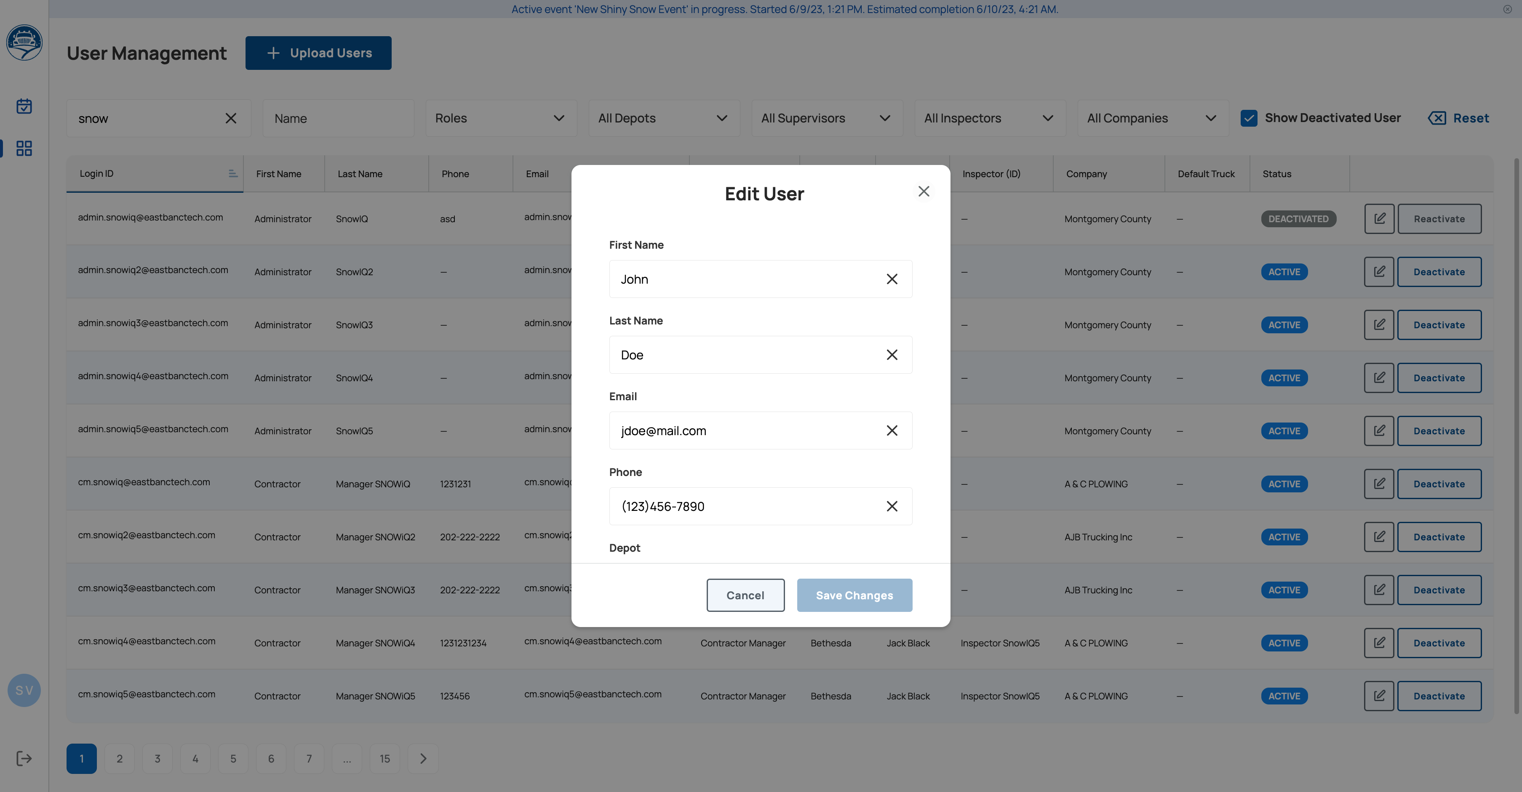Open the schedule calendar icon in the sidebar
This screenshot has height=792, width=1522.
(24, 106)
